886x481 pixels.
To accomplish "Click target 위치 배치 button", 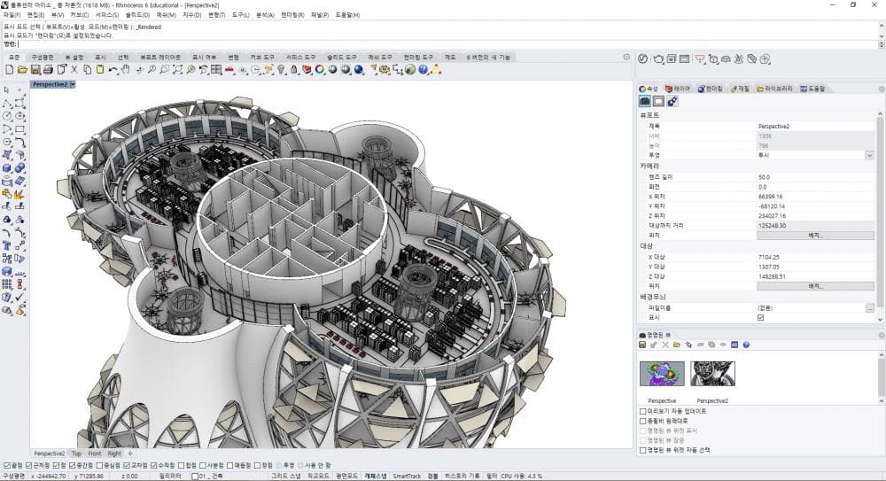I will [x=815, y=286].
